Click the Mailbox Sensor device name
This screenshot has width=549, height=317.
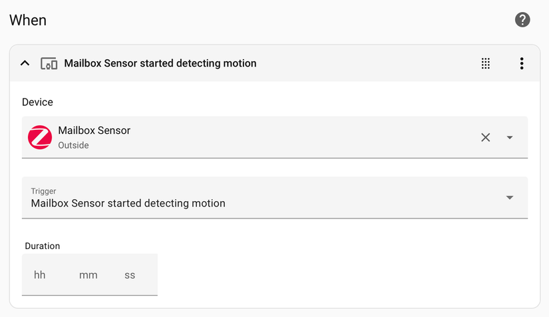pos(94,131)
